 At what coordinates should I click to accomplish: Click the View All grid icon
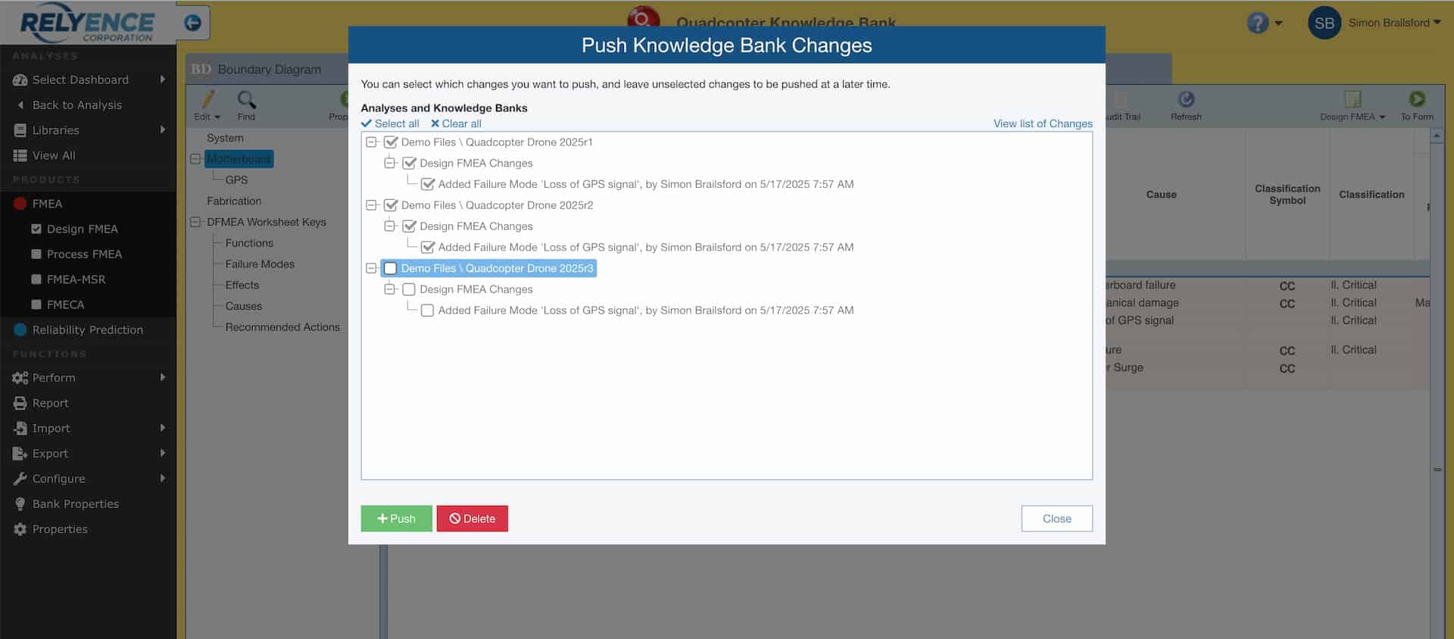20,155
